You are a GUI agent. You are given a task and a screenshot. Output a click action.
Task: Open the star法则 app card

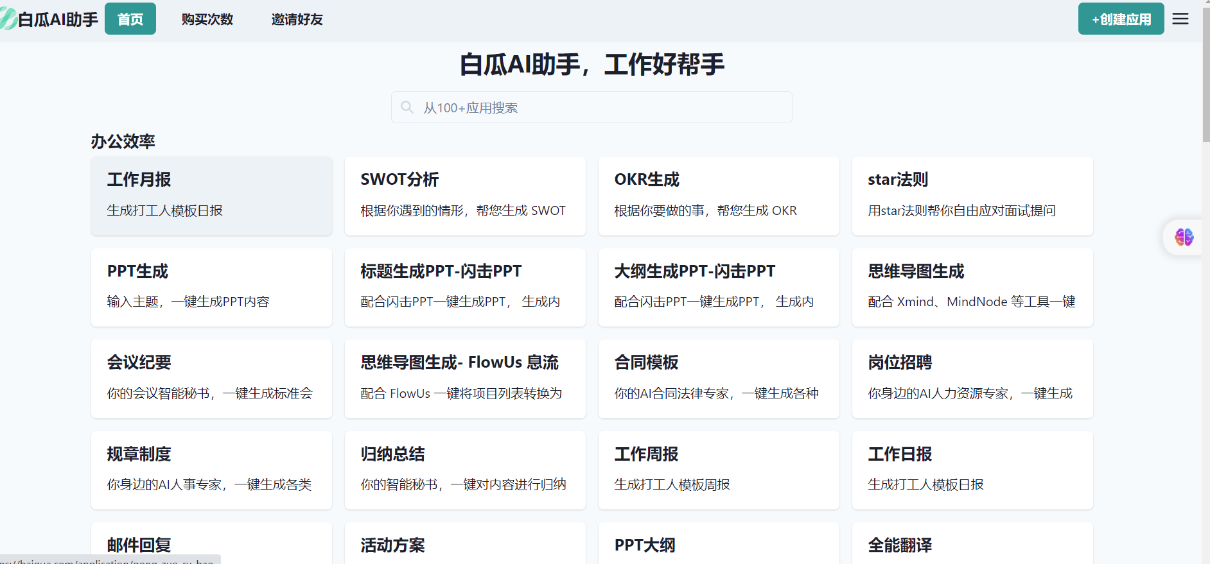972,196
